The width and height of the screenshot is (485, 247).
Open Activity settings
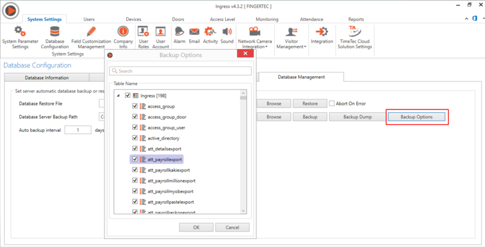[x=211, y=36]
